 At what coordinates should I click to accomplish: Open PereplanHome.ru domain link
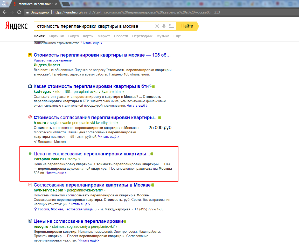coord(49,159)
